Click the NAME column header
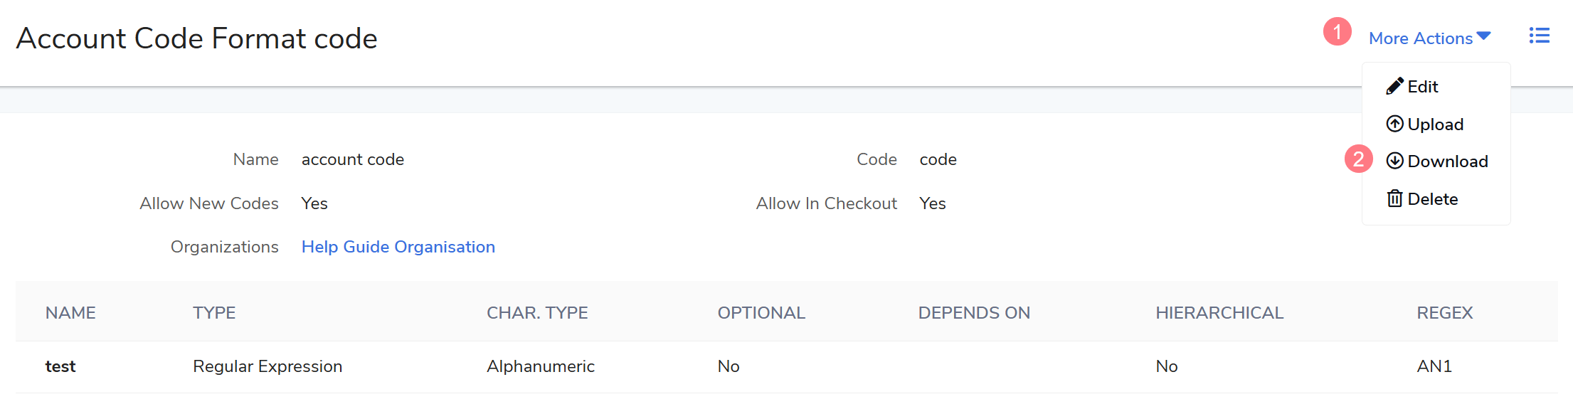 (x=70, y=313)
